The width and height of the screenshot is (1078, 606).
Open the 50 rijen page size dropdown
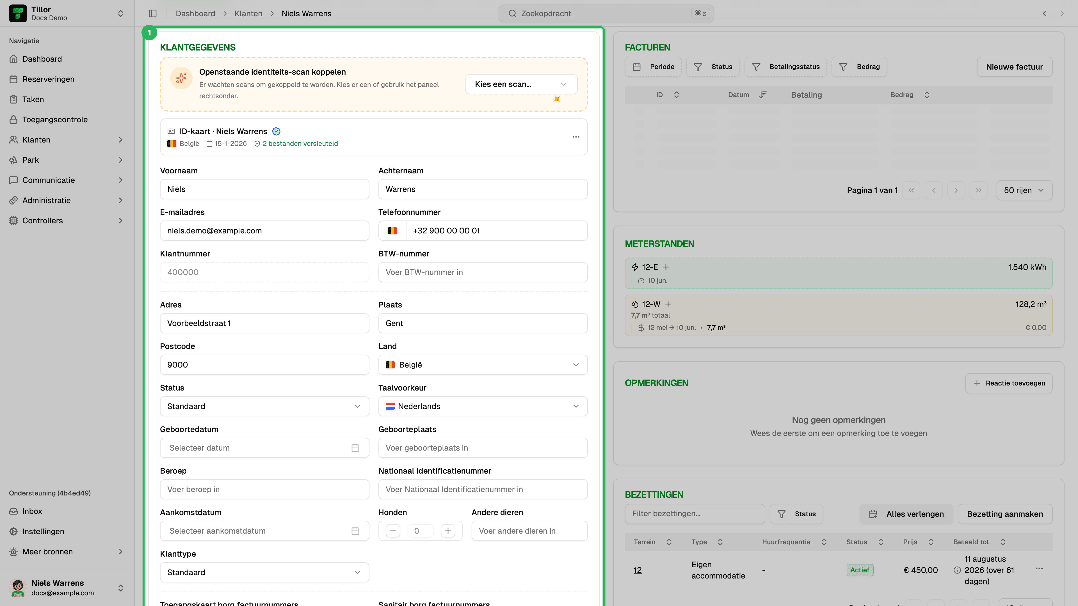coord(1024,190)
